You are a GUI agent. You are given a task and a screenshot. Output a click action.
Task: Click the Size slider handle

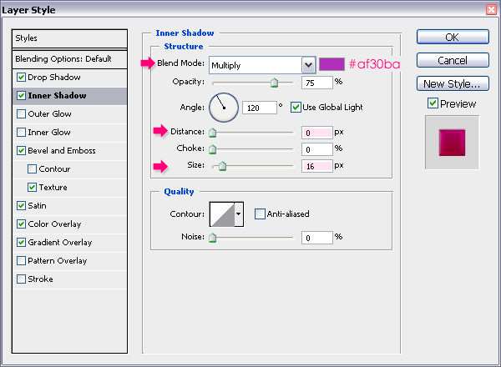click(222, 166)
